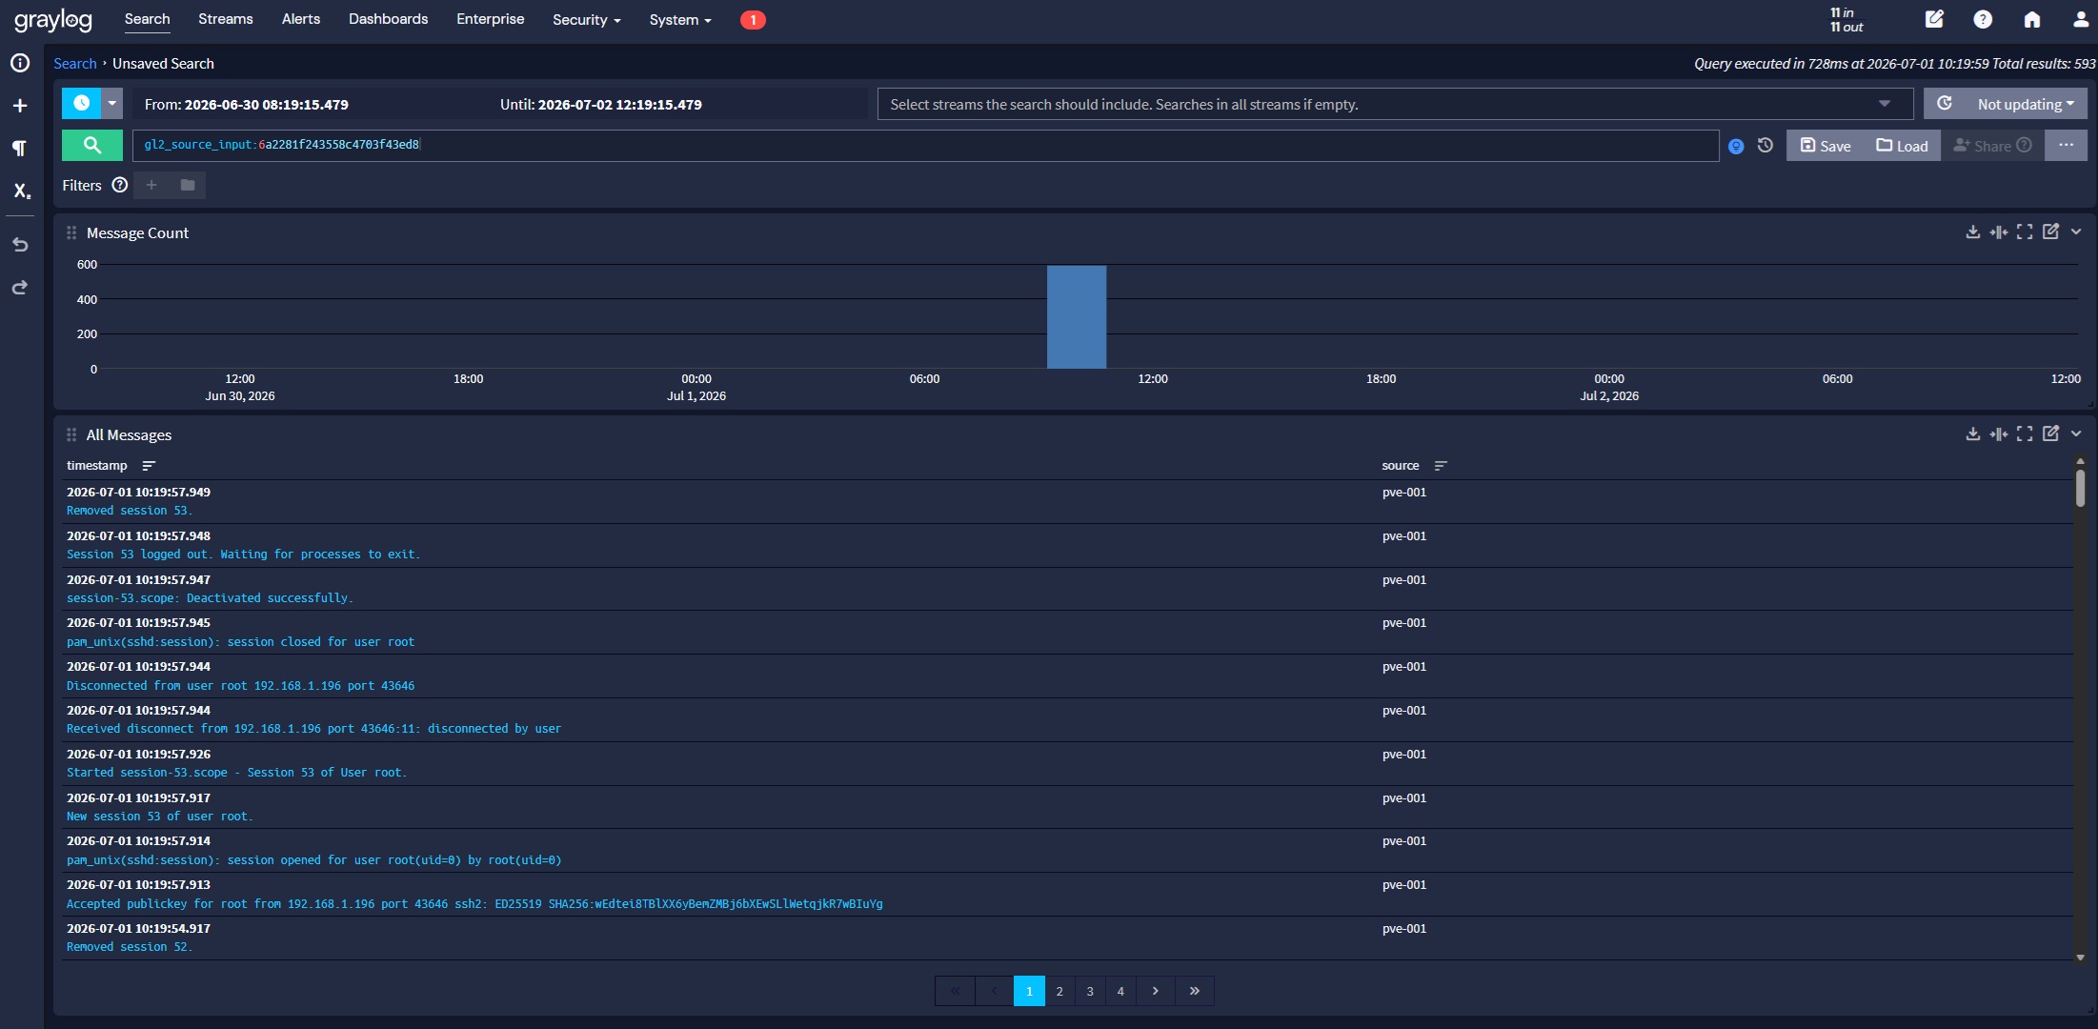The image size is (2098, 1029).
Task: Grab the Message Count drag handle
Action: pos(71,232)
